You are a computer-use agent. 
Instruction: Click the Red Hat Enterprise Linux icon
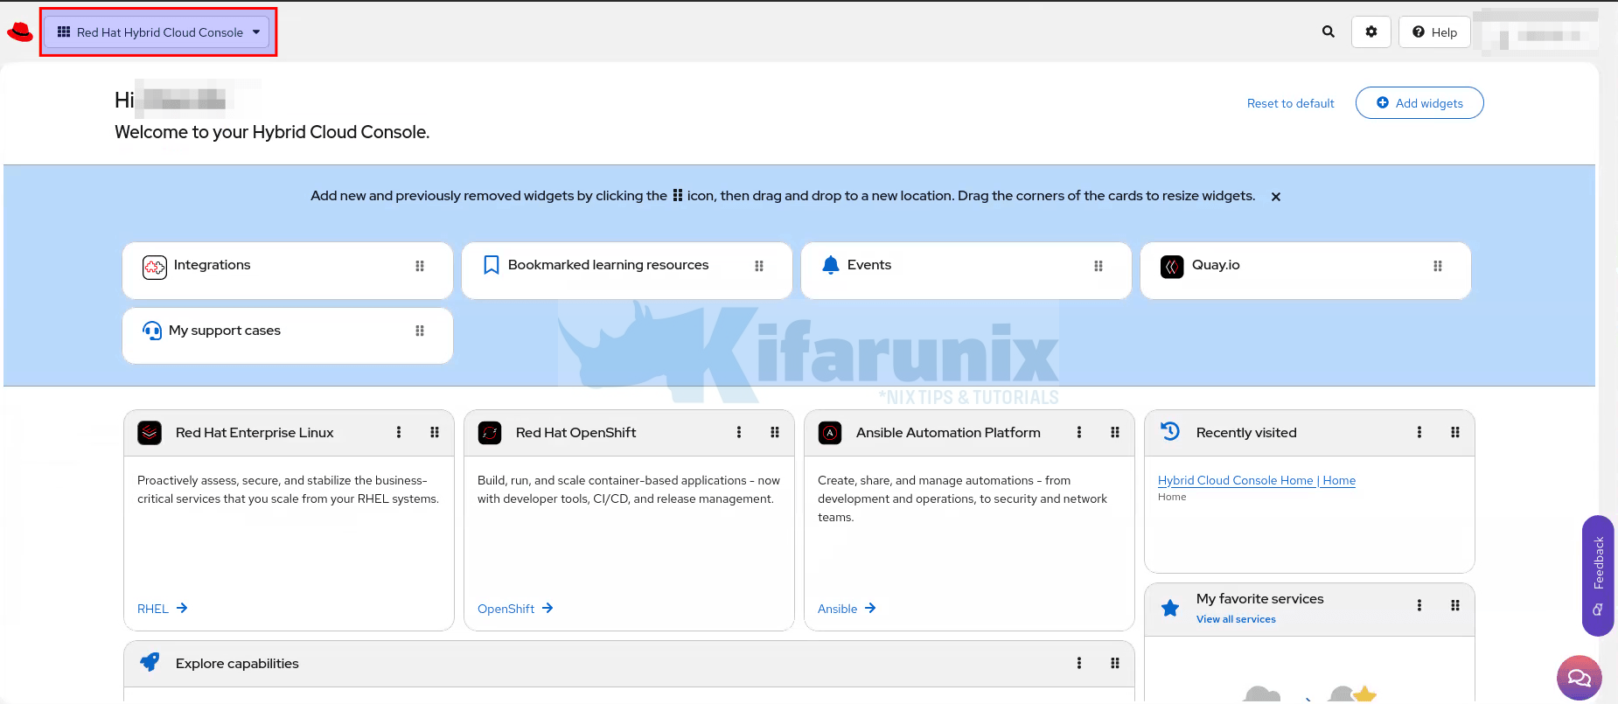[x=150, y=433]
